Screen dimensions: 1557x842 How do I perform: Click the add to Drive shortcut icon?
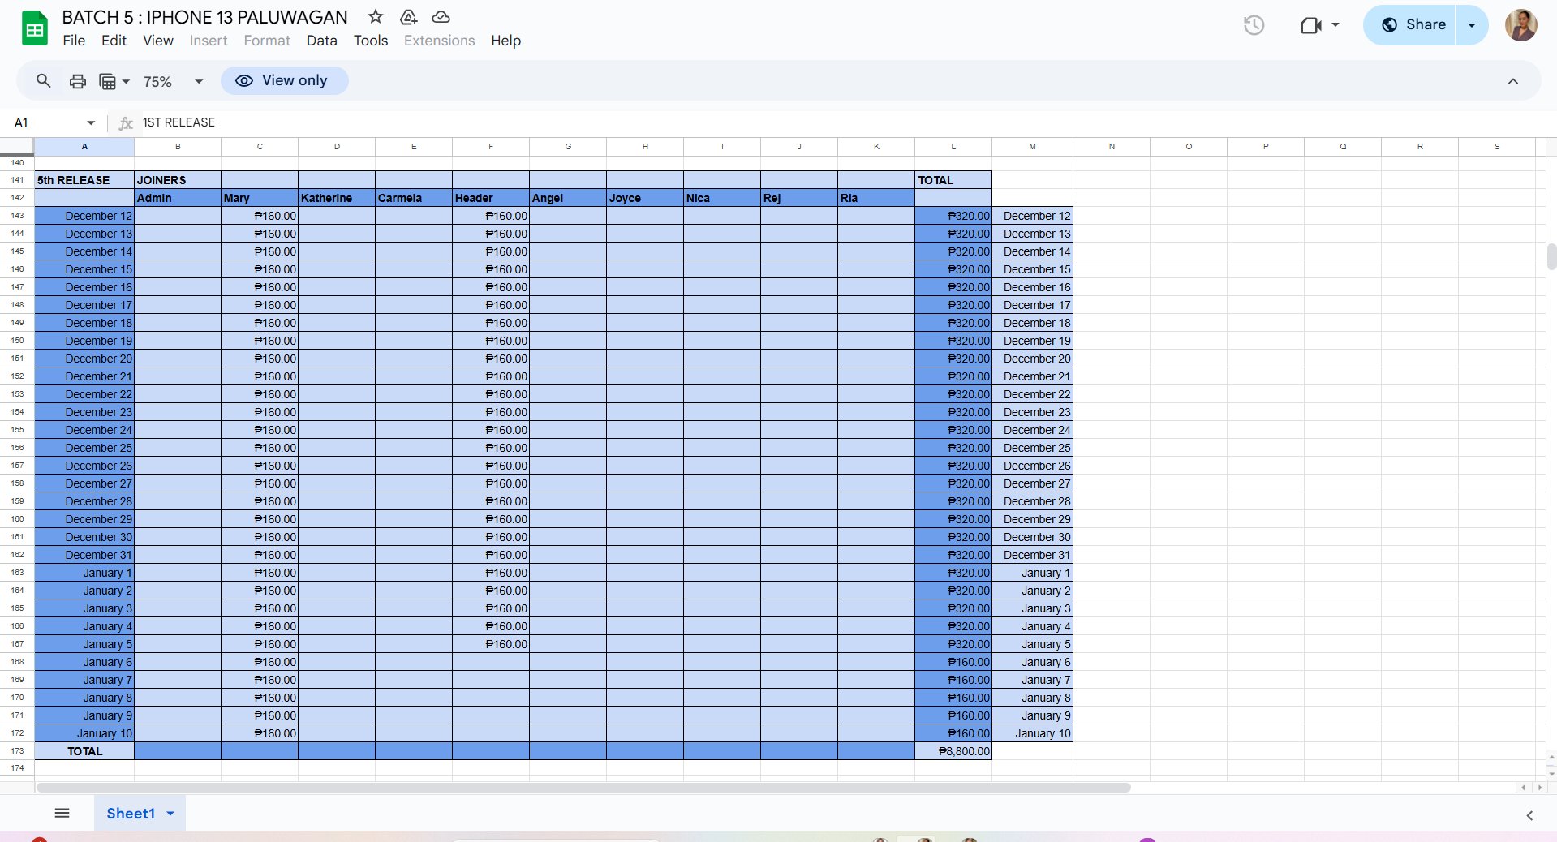tap(408, 17)
